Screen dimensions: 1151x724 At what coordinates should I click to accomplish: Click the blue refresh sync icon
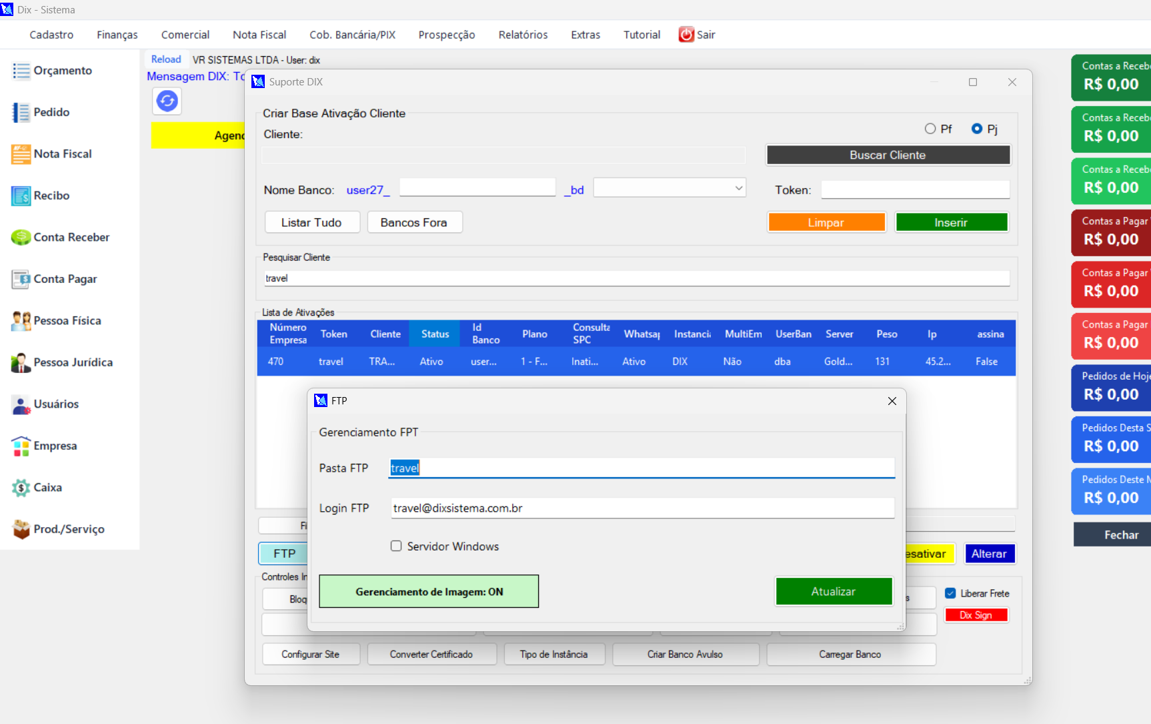coord(167,101)
